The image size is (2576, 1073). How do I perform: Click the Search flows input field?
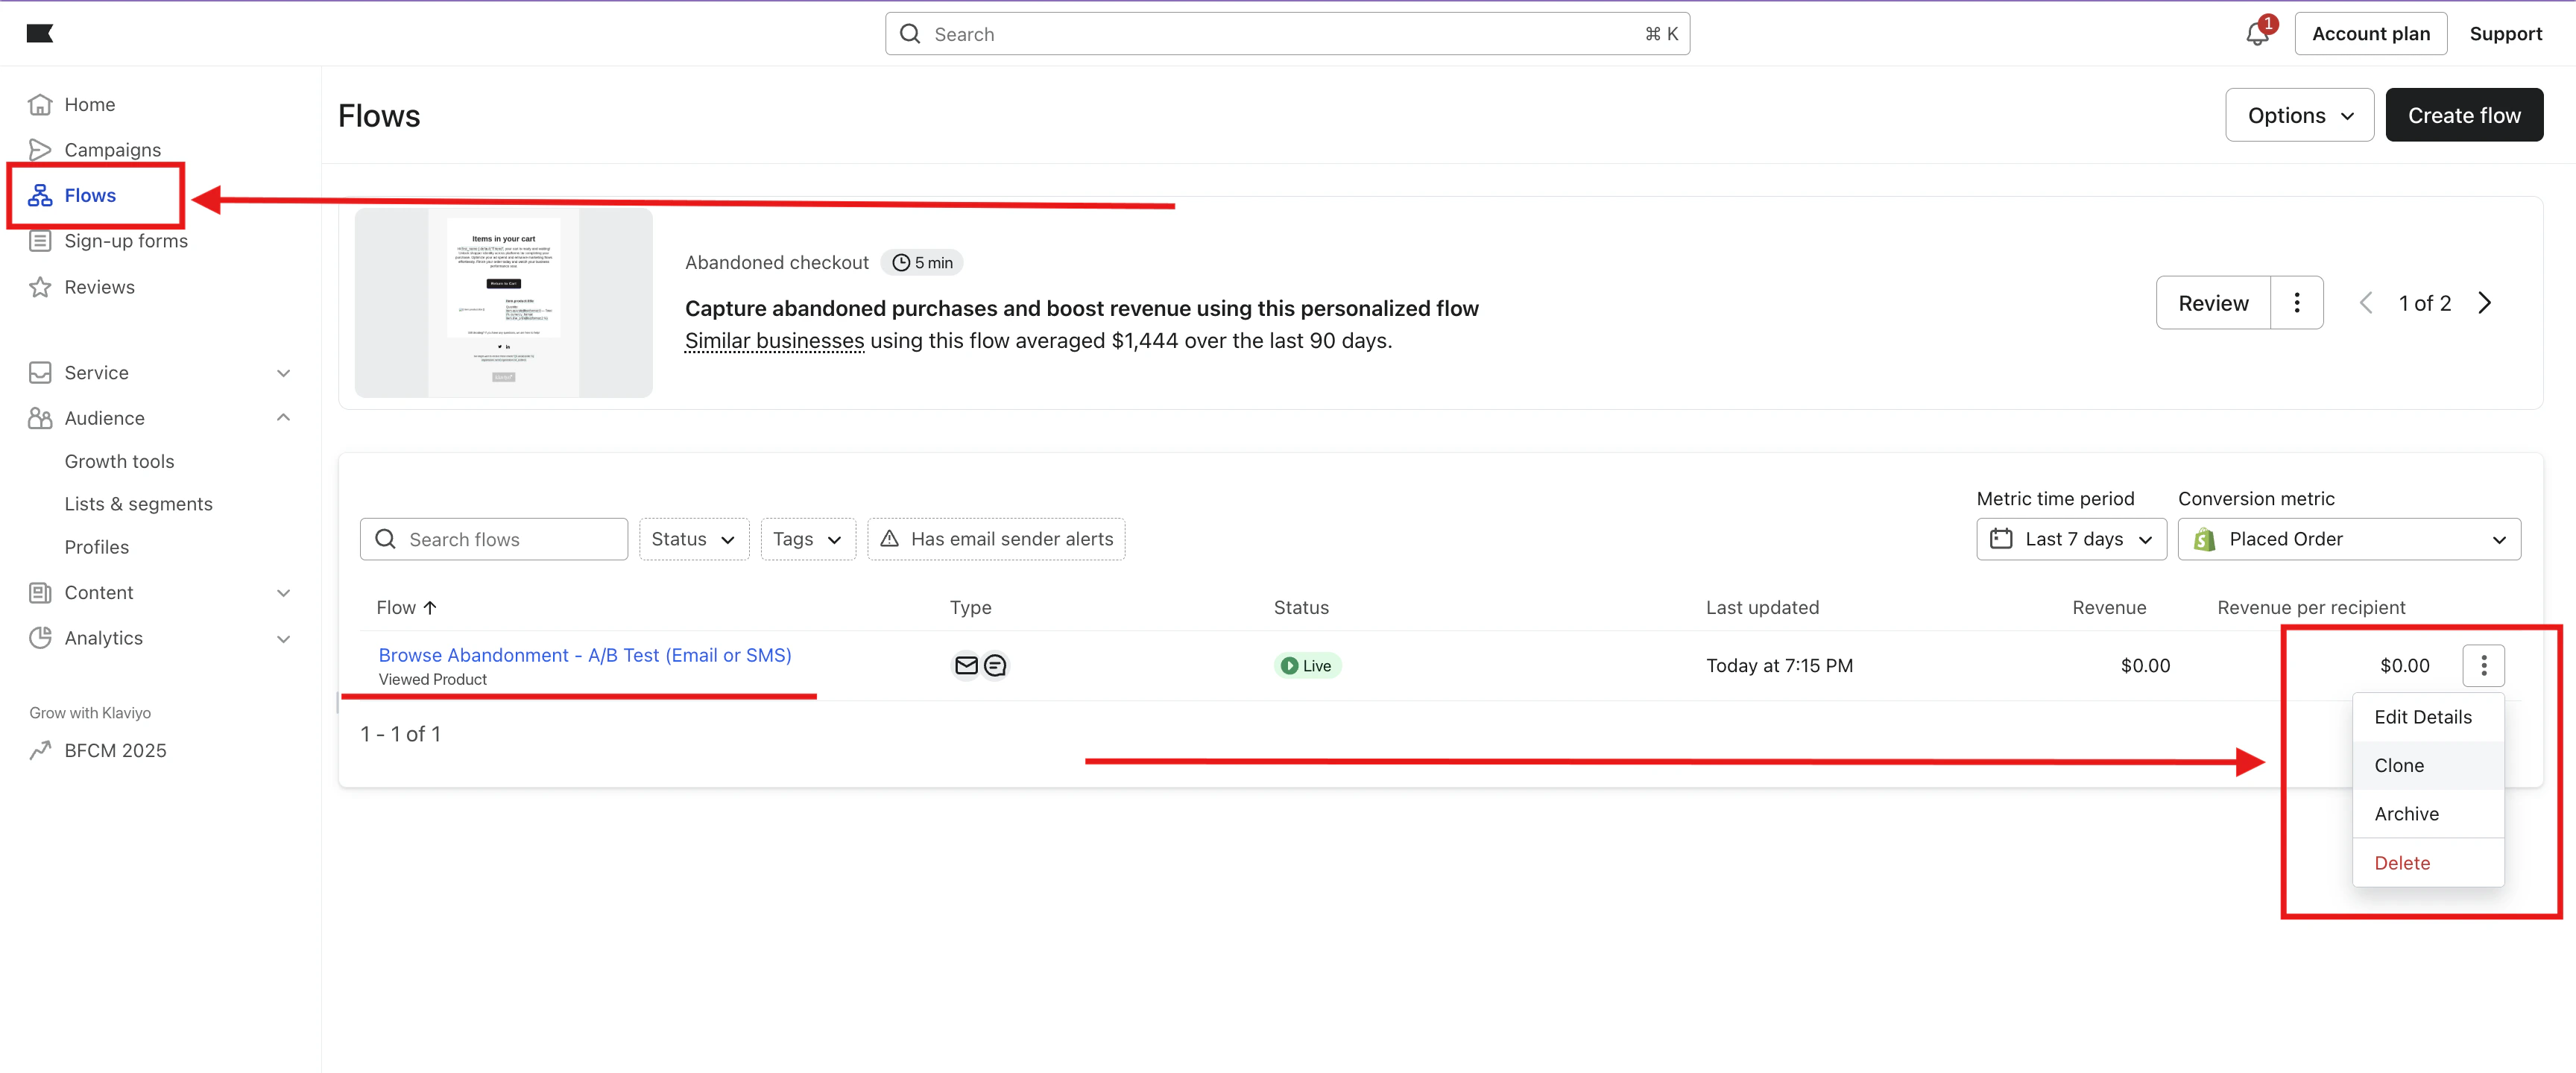point(494,540)
